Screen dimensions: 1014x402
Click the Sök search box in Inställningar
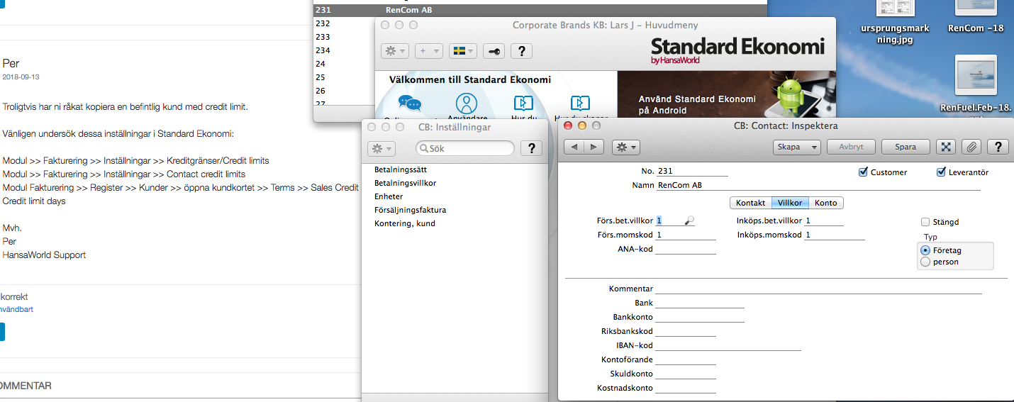[x=465, y=148]
